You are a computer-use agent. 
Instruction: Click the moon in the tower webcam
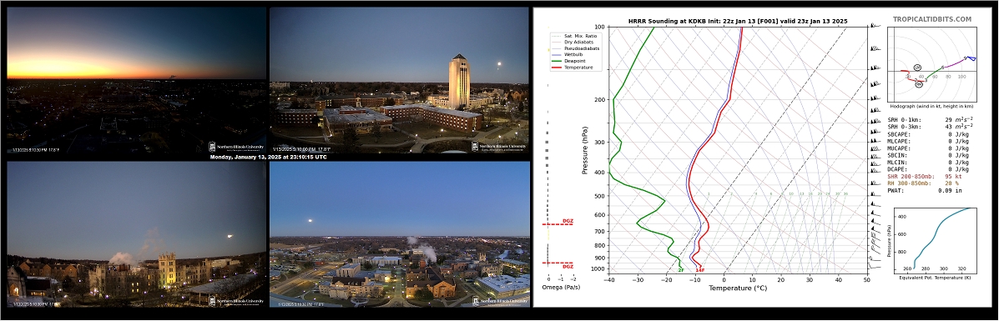(x=500, y=63)
